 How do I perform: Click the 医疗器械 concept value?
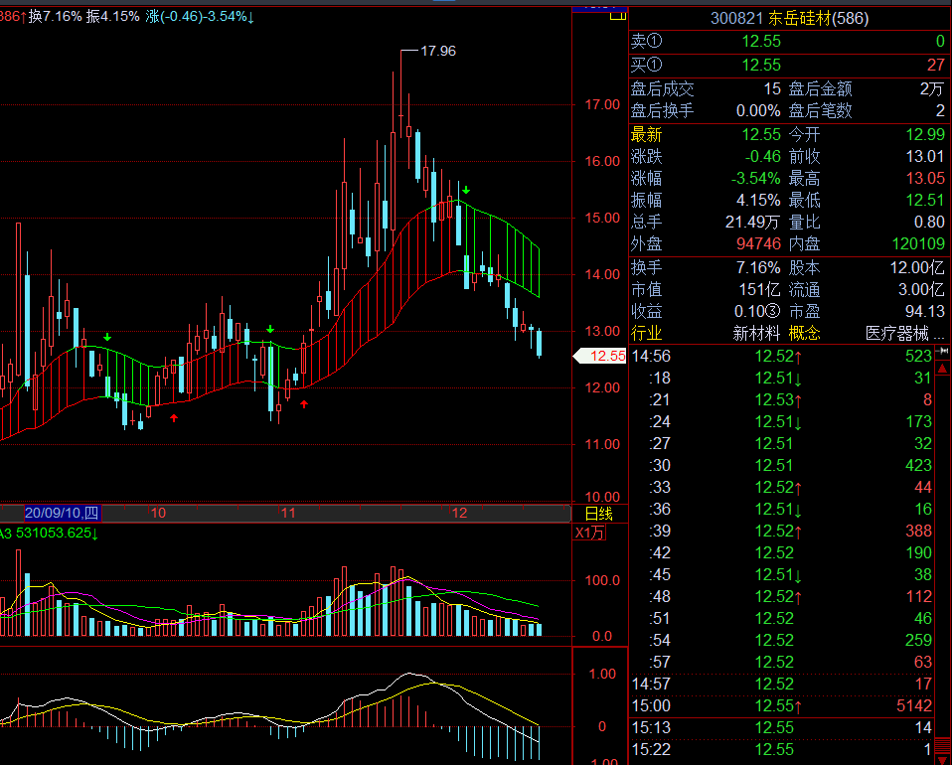896,333
